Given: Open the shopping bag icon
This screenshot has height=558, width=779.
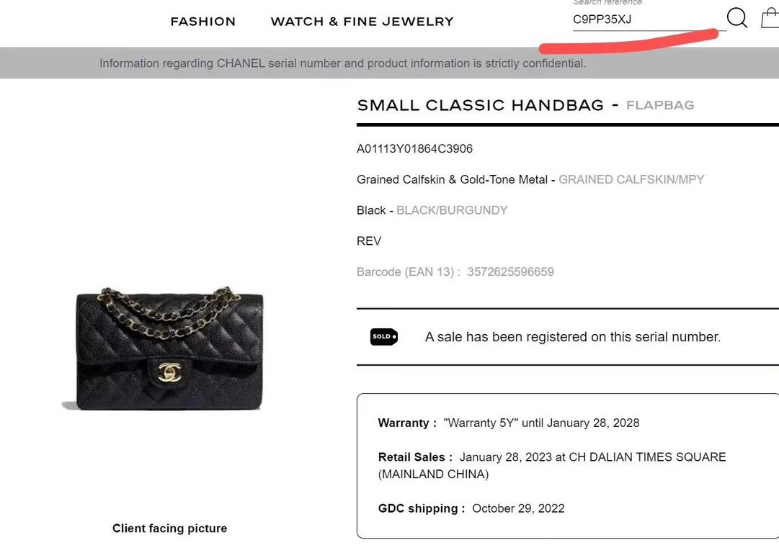Looking at the screenshot, I should pos(770,17).
